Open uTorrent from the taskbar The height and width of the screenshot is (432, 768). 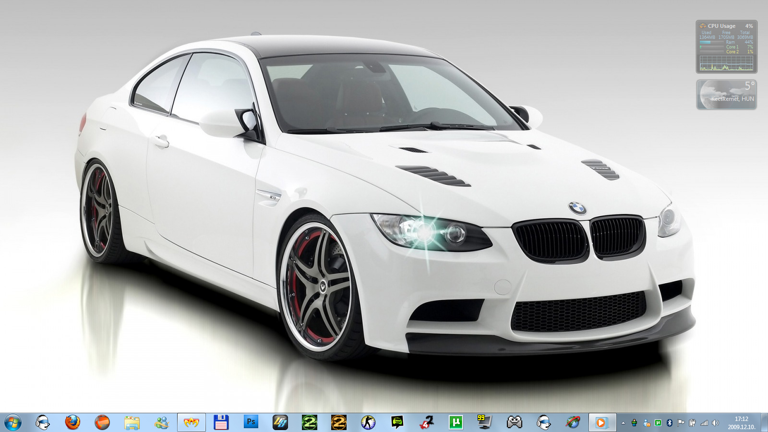(456, 422)
